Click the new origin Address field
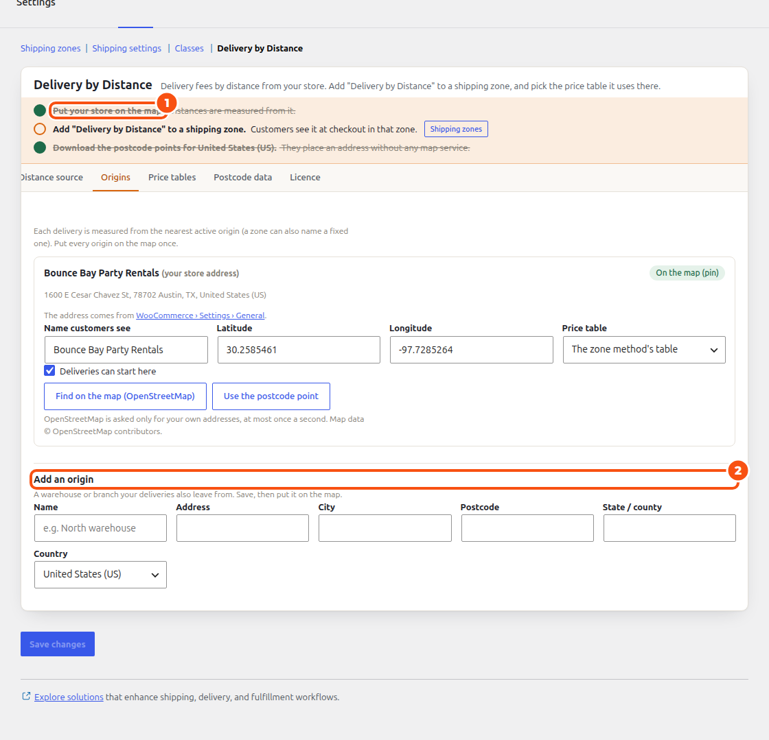The image size is (769, 740). click(243, 528)
